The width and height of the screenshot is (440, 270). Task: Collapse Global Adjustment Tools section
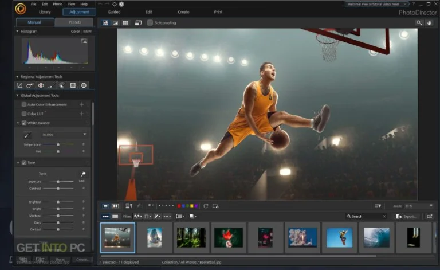[x=17, y=95]
